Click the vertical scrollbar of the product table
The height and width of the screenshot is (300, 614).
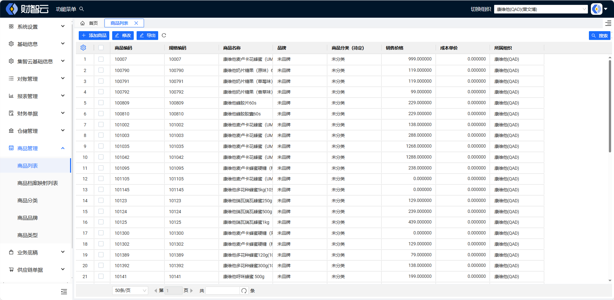pos(610,106)
